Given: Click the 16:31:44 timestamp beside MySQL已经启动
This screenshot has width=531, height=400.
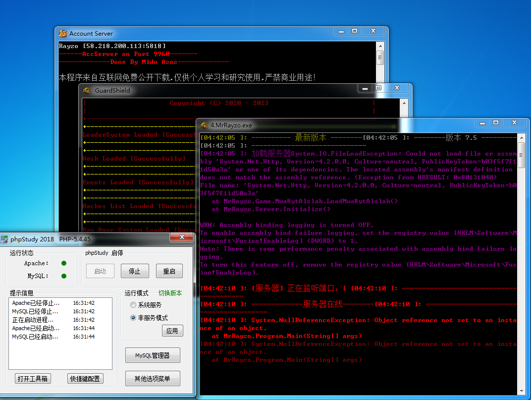Looking at the screenshot, I should pos(84,337).
